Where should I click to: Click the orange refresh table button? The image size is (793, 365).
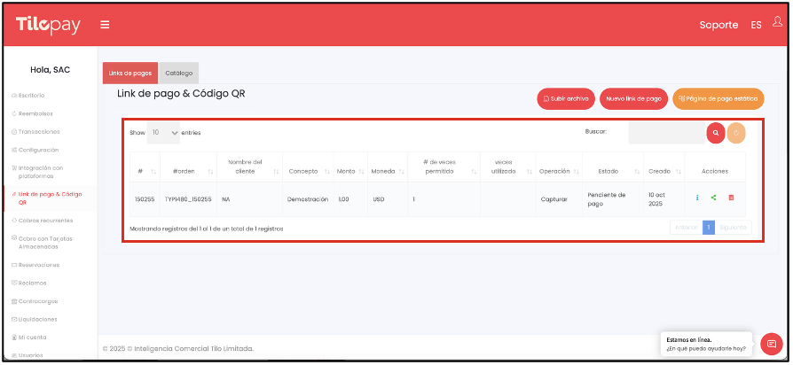(736, 133)
